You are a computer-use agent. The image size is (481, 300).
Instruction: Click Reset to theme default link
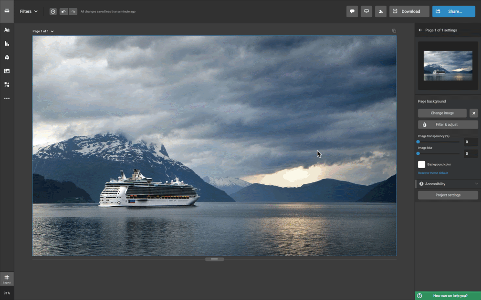point(433,173)
